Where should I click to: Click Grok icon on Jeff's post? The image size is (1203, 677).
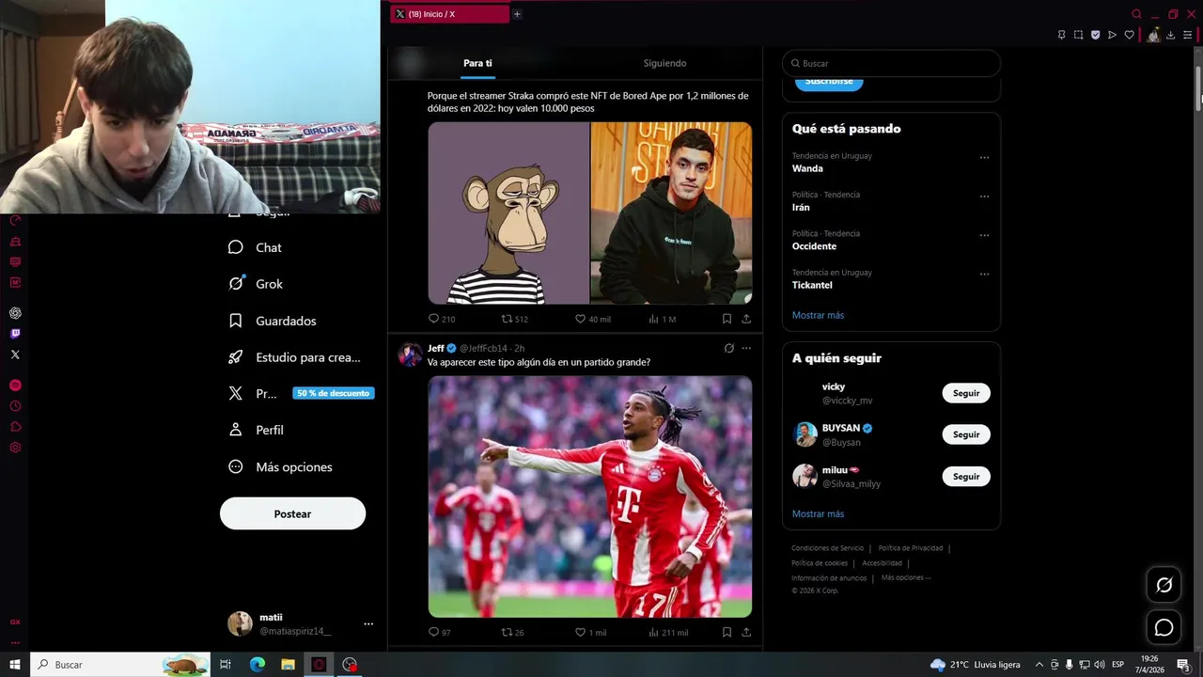tap(728, 348)
